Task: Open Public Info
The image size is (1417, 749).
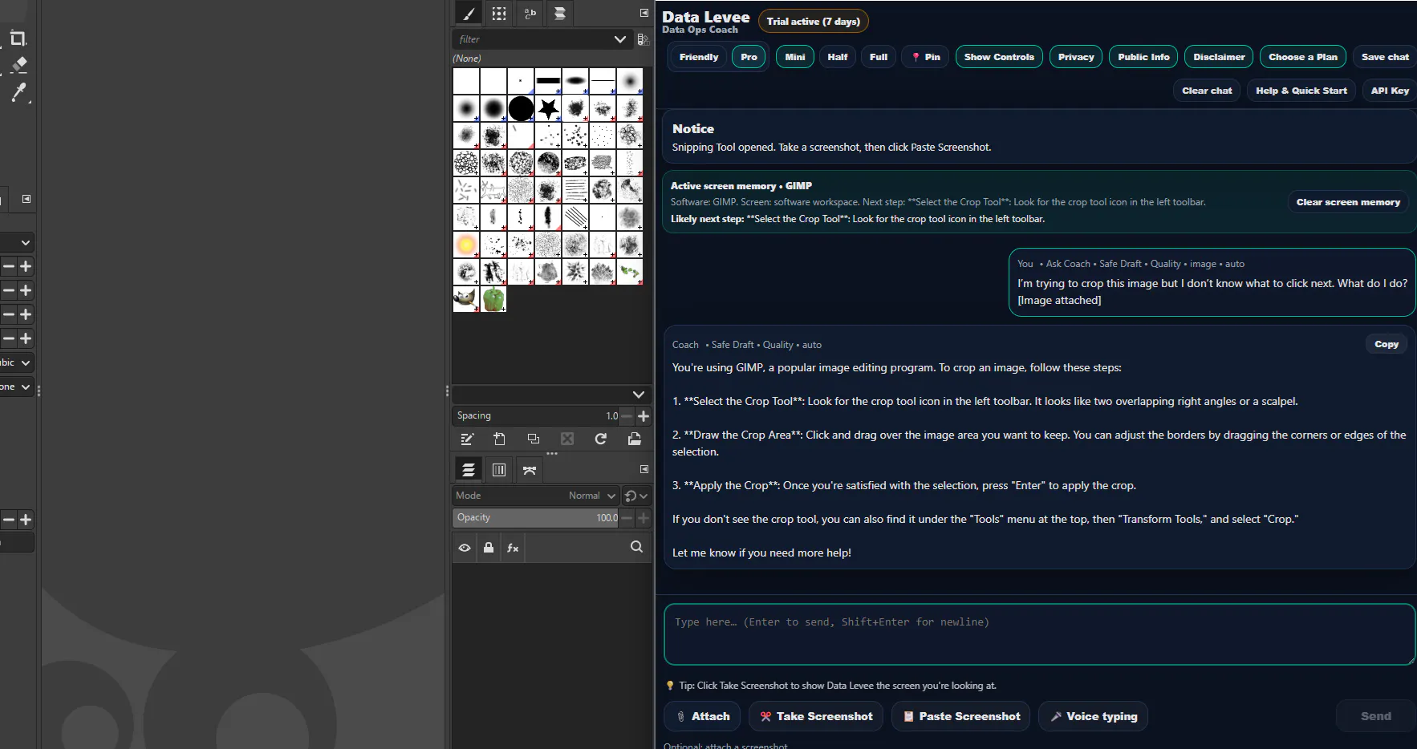Action: point(1143,57)
